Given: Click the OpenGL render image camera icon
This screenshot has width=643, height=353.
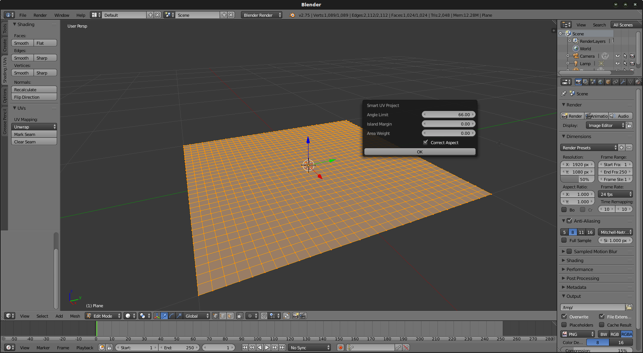Looking at the screenshot, I should (295, 316).
